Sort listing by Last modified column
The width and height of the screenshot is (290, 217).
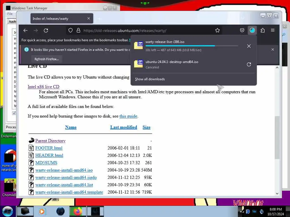tap(123, 127)
